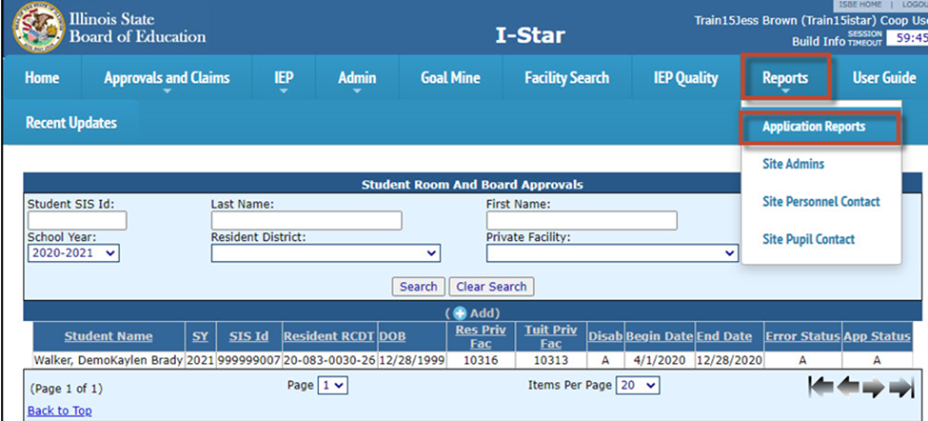928x421 pixels.
Task: Open the School Year dropdown
Action: coord(73,253)
